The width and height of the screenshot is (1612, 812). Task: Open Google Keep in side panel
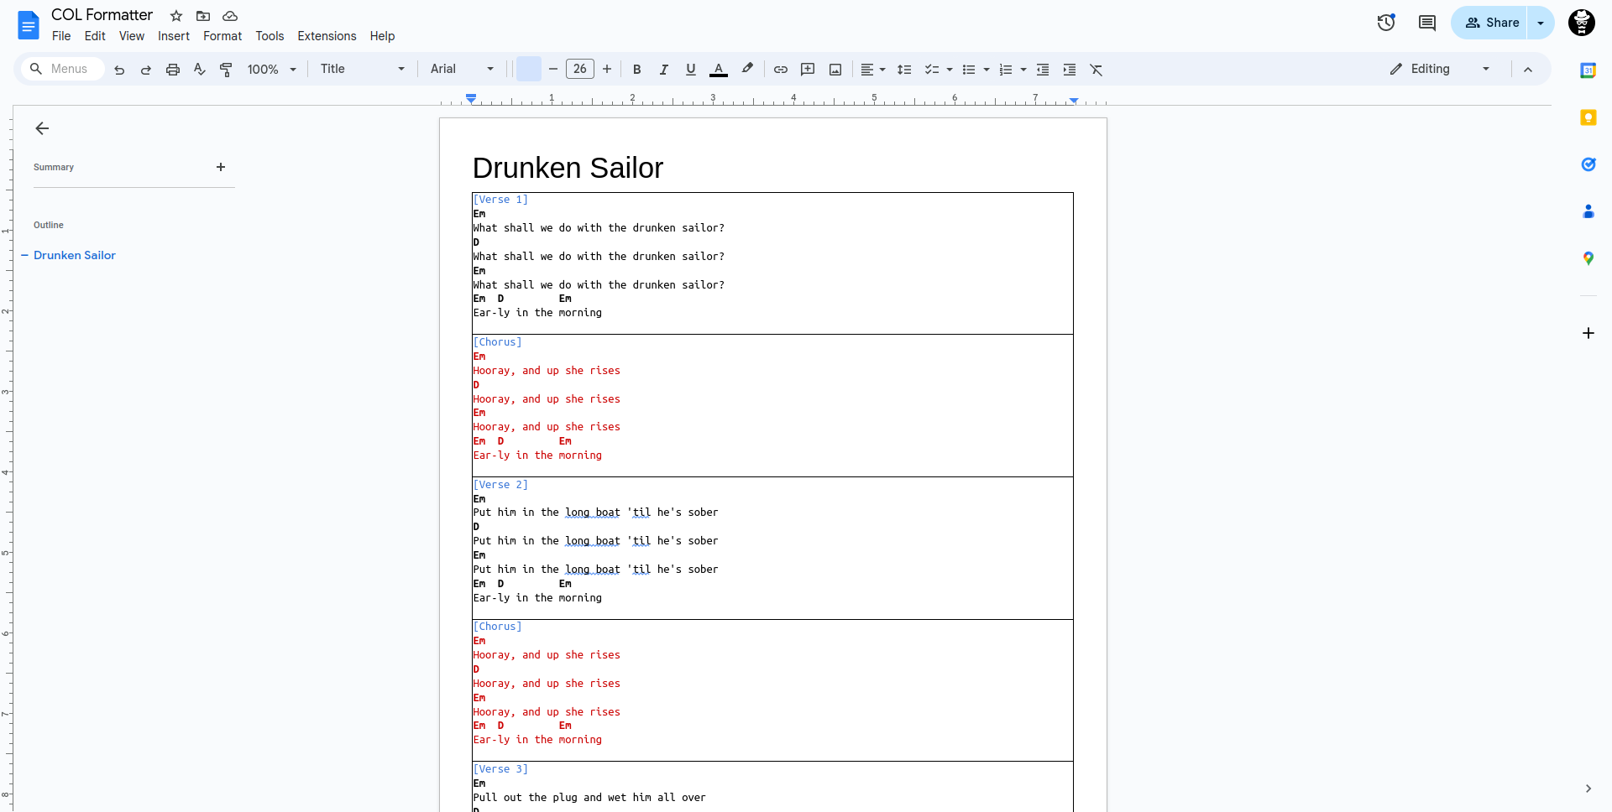pyautogui.click(x=1588, y=117)
